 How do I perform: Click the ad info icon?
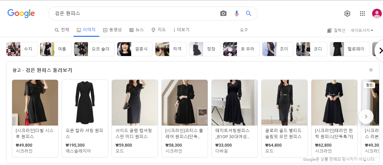[371, 70]
